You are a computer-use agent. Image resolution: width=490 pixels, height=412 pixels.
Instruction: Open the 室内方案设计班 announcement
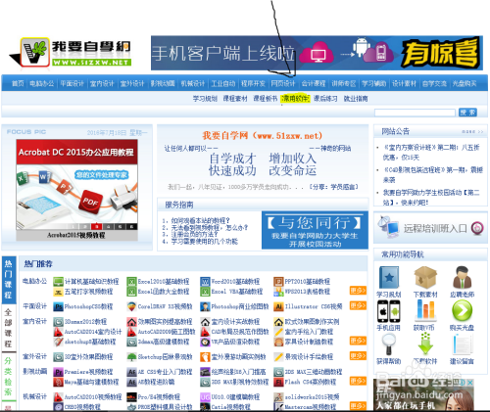(431, 153)
